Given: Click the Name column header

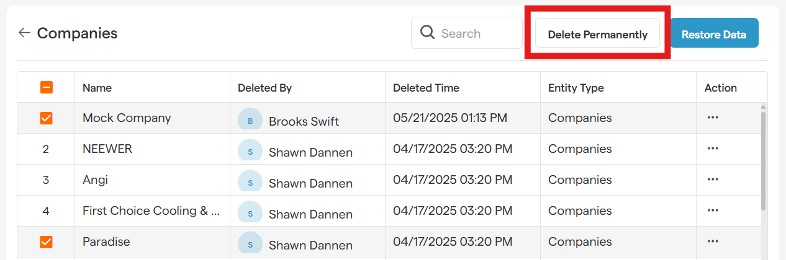Looking at the screenshot, I should [x=97, y=88].
